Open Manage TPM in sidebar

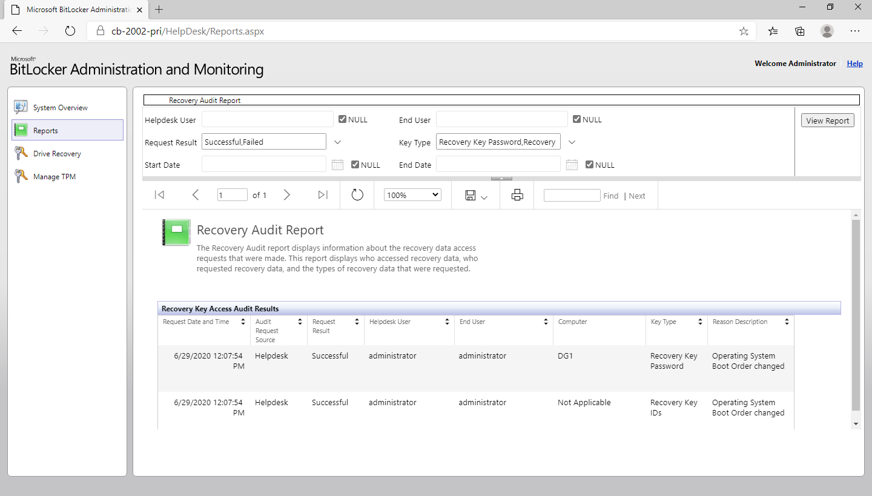(54, 177)
